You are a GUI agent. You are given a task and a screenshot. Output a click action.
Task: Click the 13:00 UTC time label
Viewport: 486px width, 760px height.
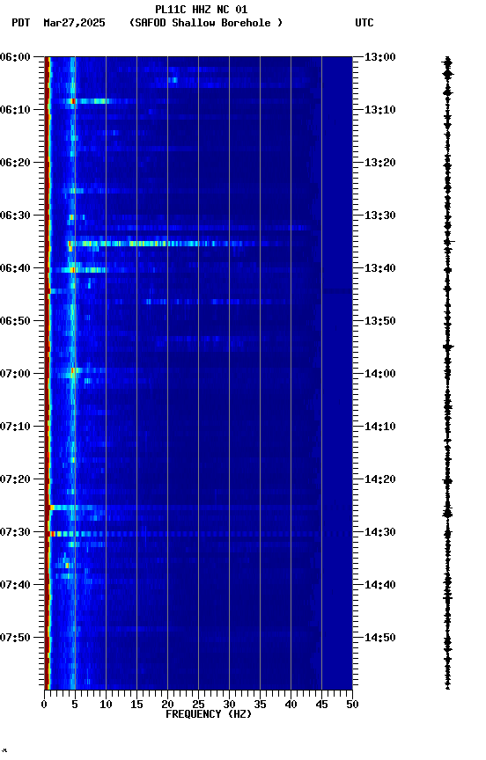click(380, 57)
